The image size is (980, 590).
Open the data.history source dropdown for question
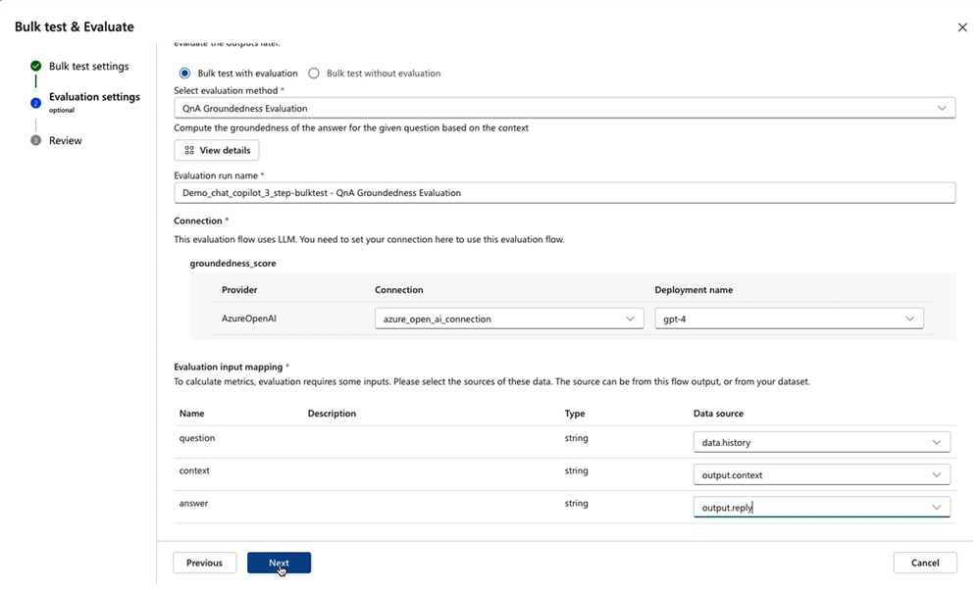click(x=821, y=442)
